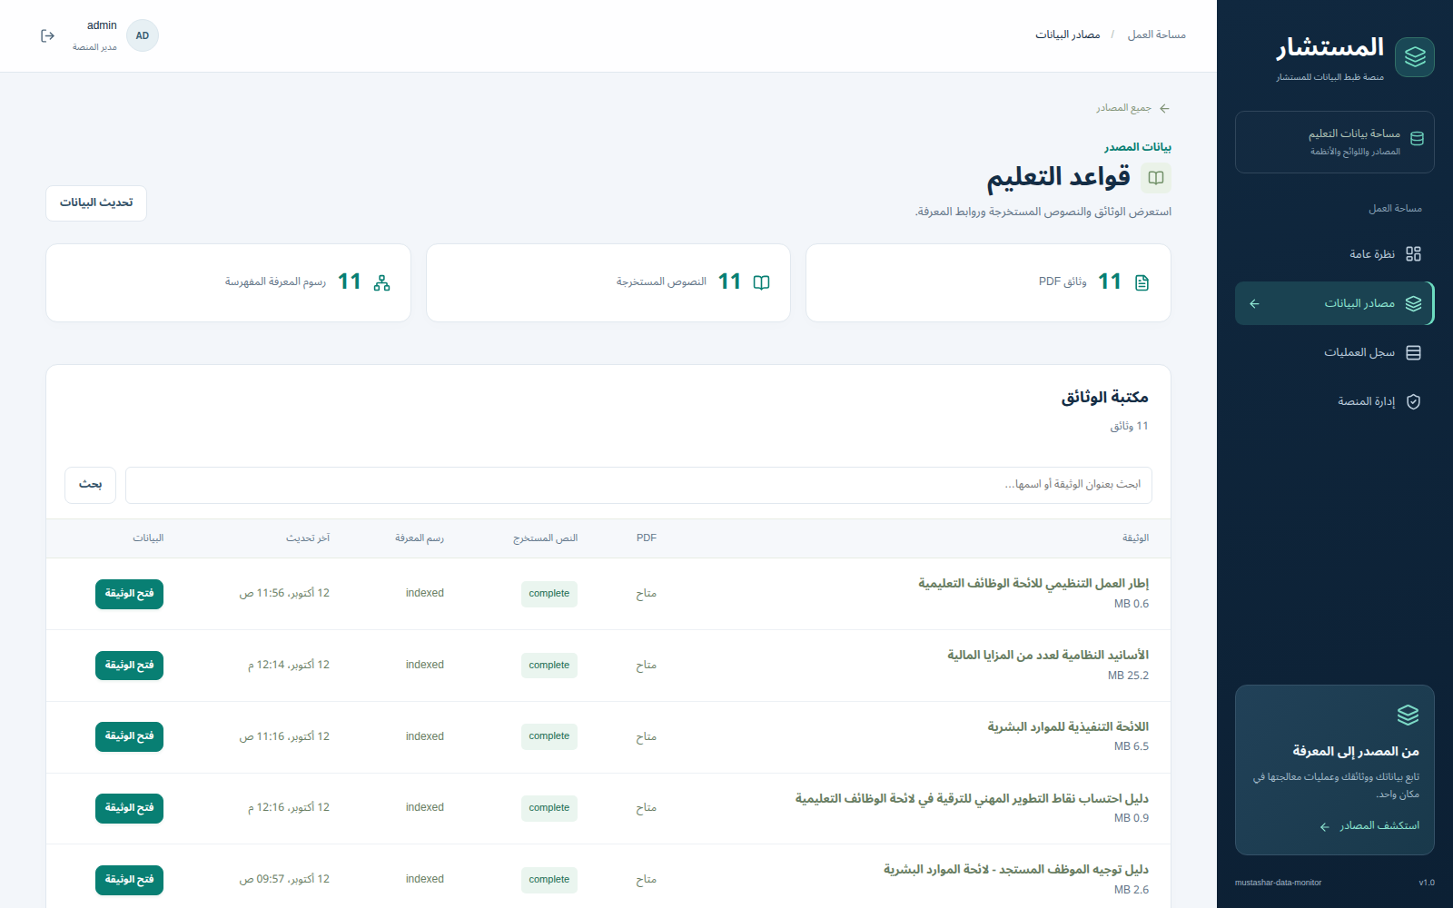This screenshot has height=908, width=1453.
Task: Click title دليل احتساب نقاط التطوير المهني
Action: (x=972, y=799)
